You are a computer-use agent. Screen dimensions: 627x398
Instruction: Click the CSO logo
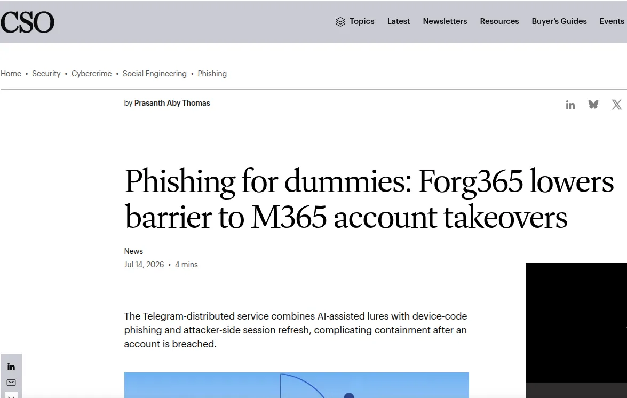click(x=27, y=22)
